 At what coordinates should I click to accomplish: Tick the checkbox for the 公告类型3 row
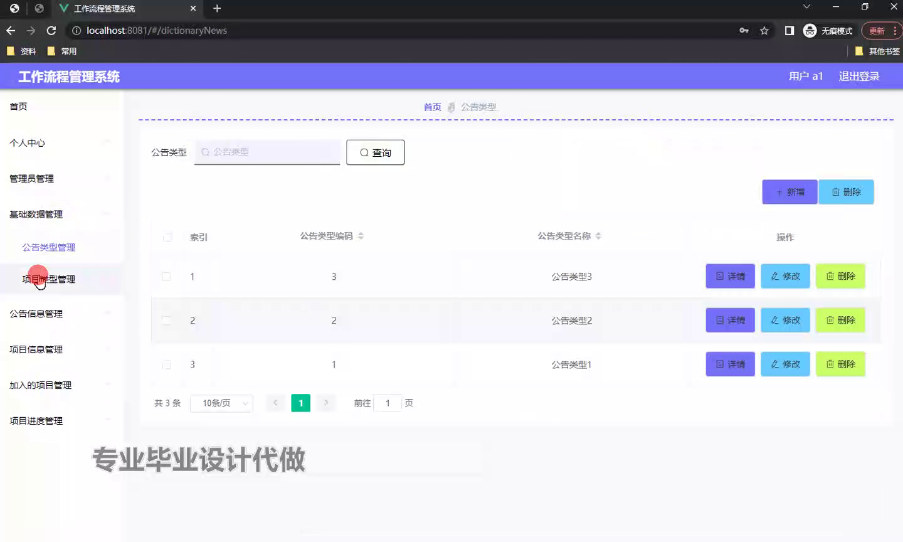point(166,276)
